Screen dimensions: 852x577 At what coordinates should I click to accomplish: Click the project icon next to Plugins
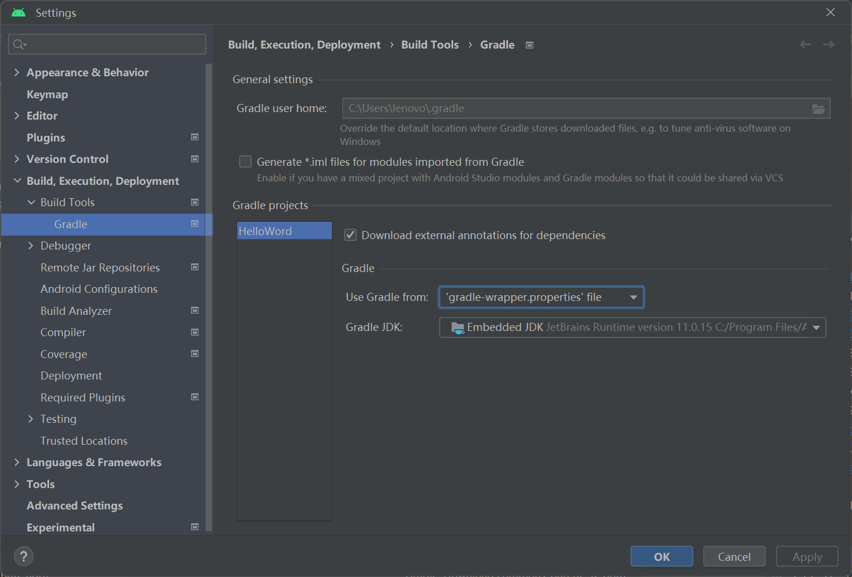pos(195,137)
